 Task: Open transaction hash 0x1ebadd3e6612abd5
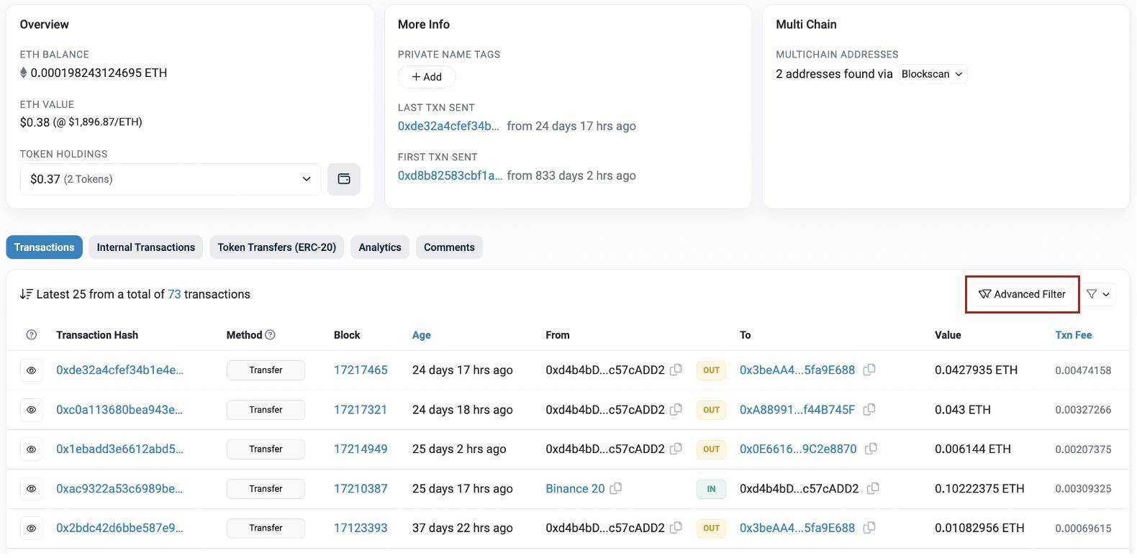click(x=119, y=449)
